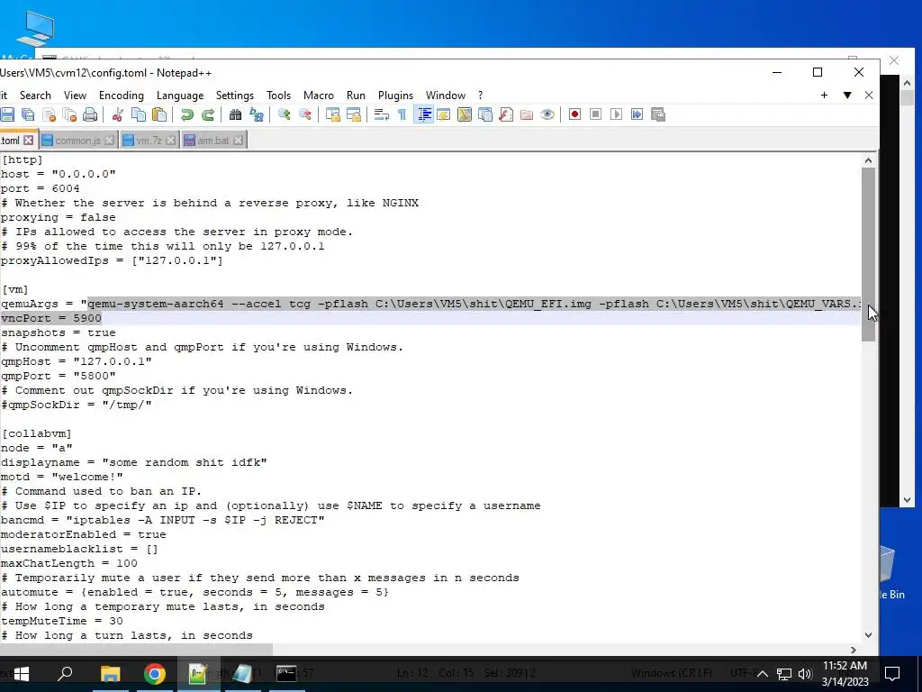Open the Document Map icon

click(x=465, y=114)
